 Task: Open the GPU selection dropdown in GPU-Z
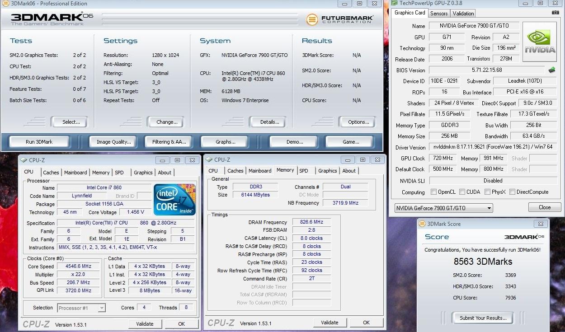click(x=444, y=208)
